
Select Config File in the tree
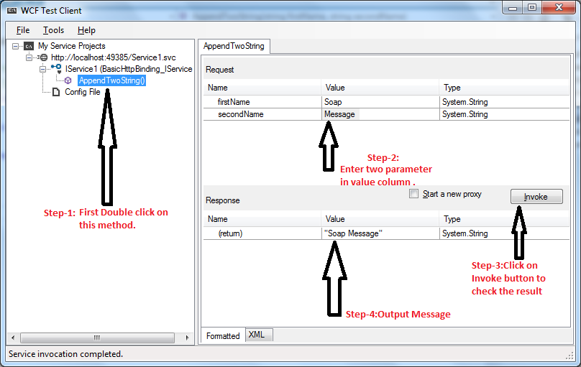[83, 92]
